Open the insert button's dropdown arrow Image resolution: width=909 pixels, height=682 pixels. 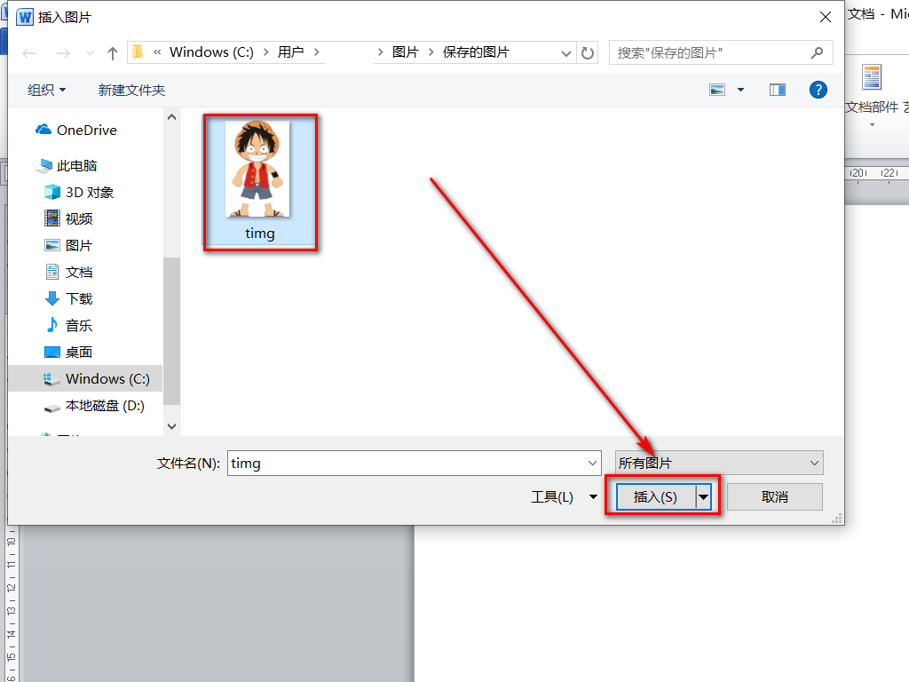(x=703, y=497)
